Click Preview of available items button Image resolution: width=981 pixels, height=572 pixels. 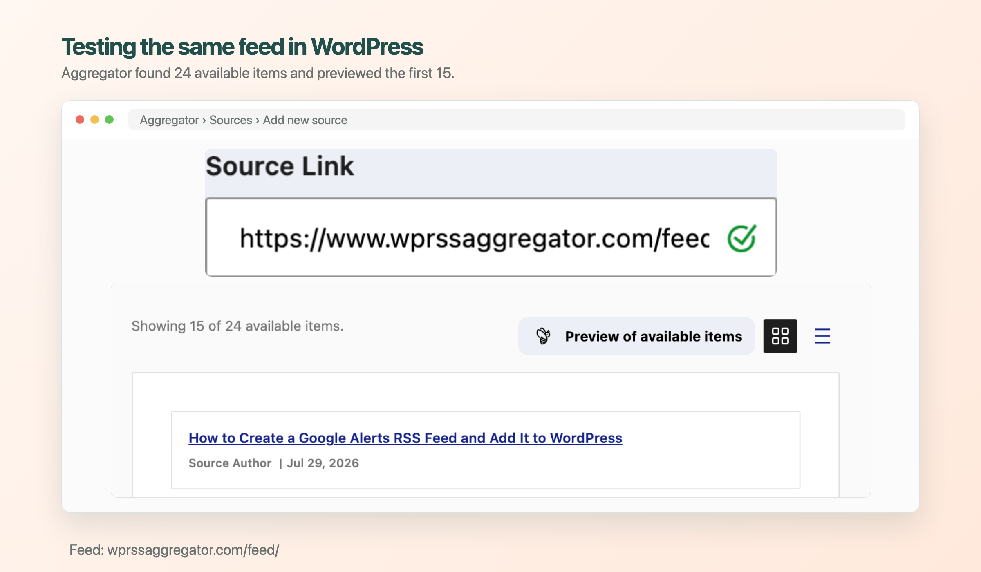(x=636, y=336)
